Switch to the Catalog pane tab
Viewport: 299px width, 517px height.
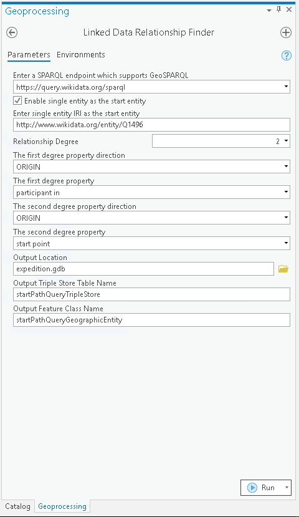[17, 506]
